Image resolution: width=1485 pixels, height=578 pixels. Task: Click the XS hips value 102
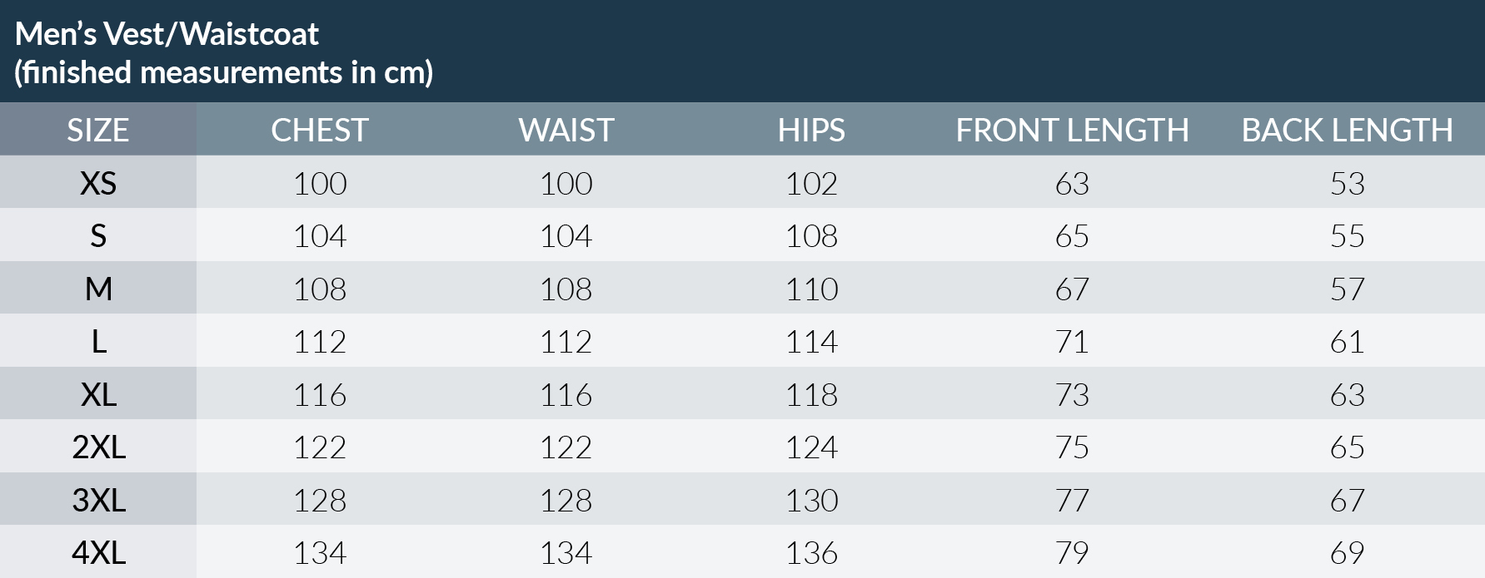click(811, 183)
